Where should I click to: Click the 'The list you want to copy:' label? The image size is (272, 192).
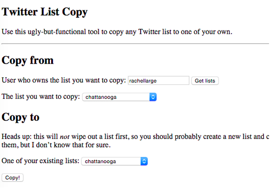point(41,97)
